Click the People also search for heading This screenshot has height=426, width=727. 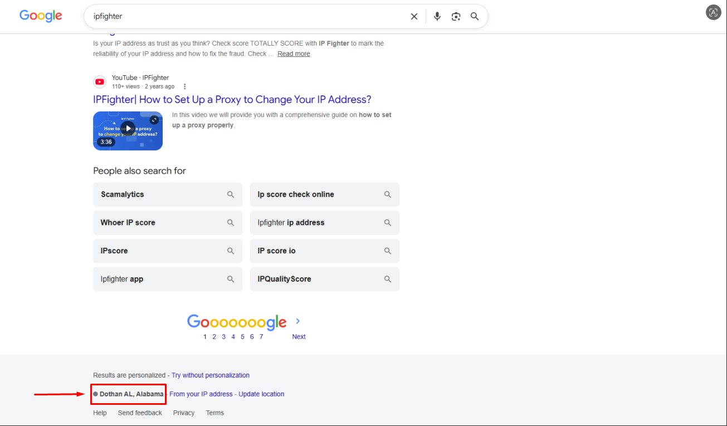139,171
